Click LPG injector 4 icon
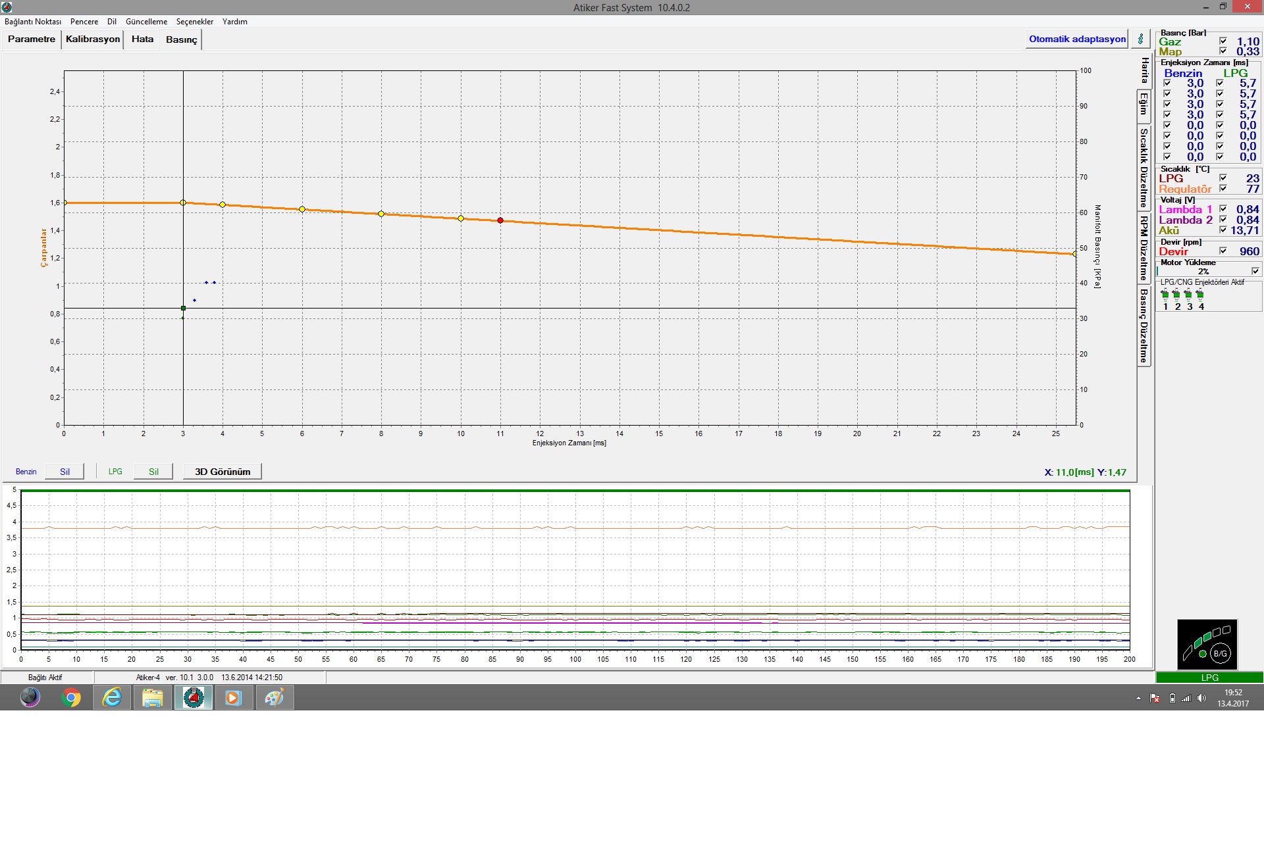Screen dimensions: 1264x842 point(1200,295)
